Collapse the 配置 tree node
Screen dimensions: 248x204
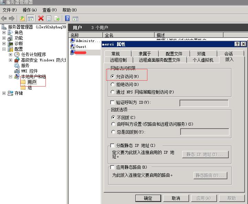tap(4, 49)
